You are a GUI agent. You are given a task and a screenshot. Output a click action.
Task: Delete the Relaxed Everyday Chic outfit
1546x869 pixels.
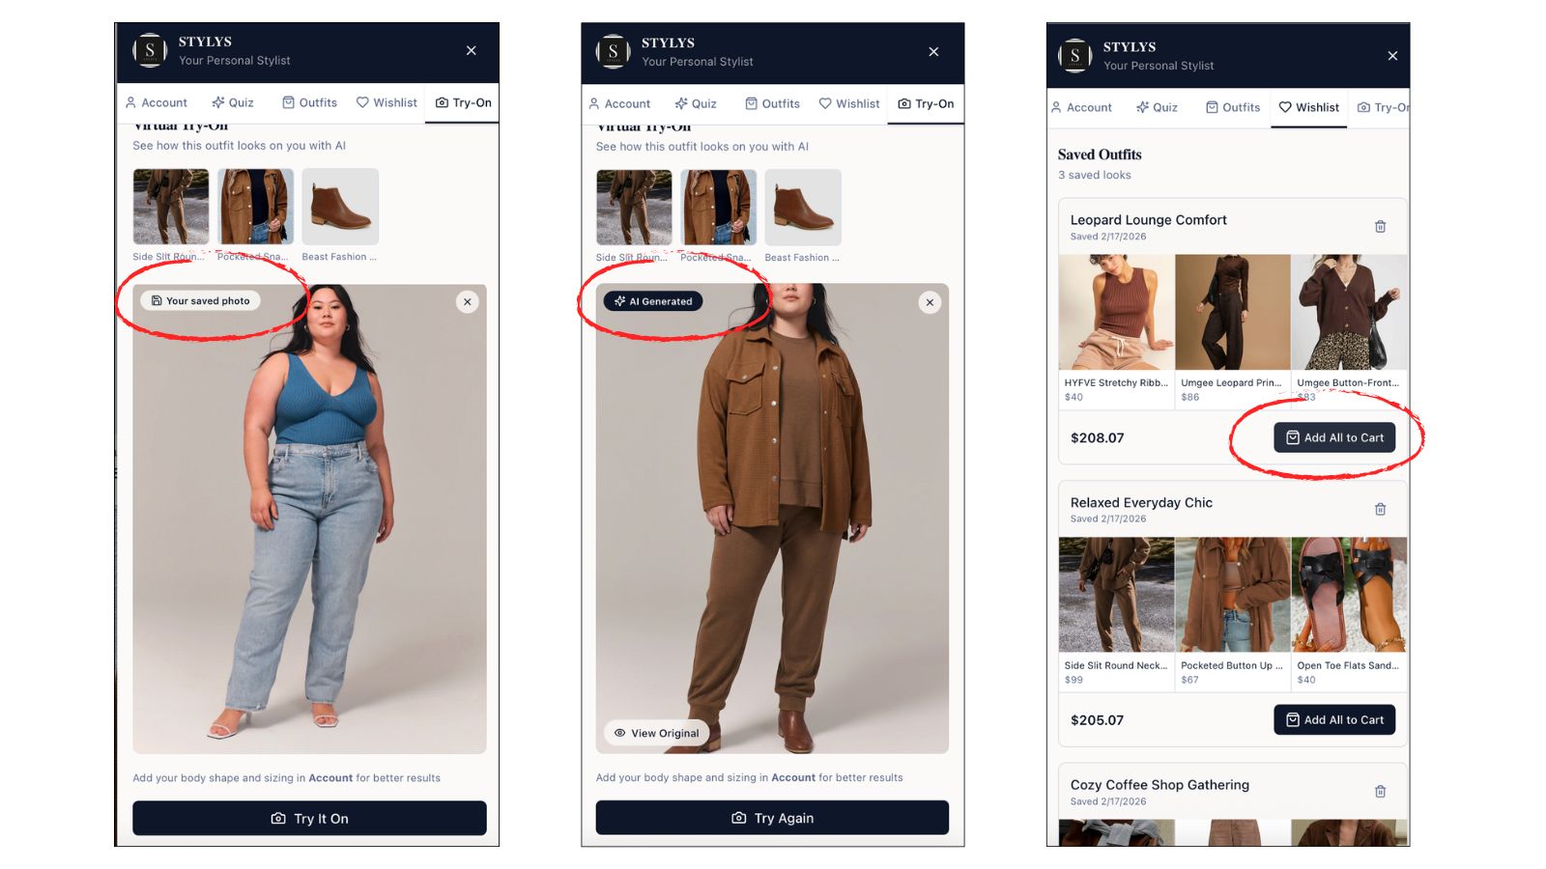tap(1381, 509)
